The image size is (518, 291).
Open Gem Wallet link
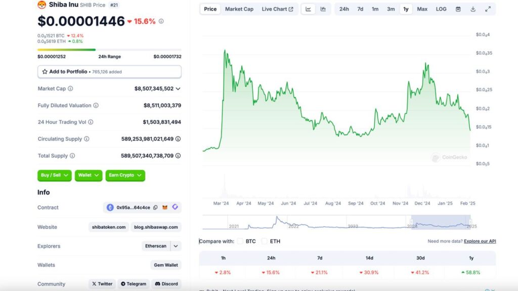pos(166,265)
